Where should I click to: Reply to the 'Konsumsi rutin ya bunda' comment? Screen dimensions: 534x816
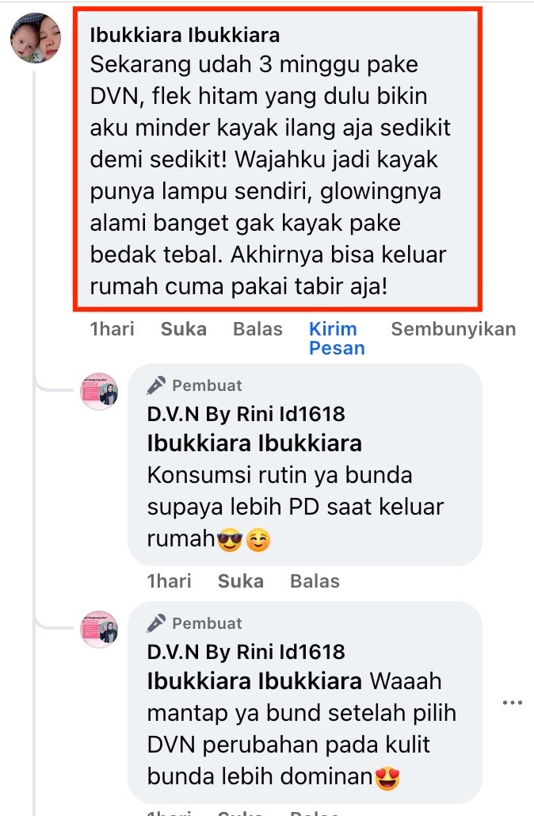pyautogui.click(x=315, y=580)
